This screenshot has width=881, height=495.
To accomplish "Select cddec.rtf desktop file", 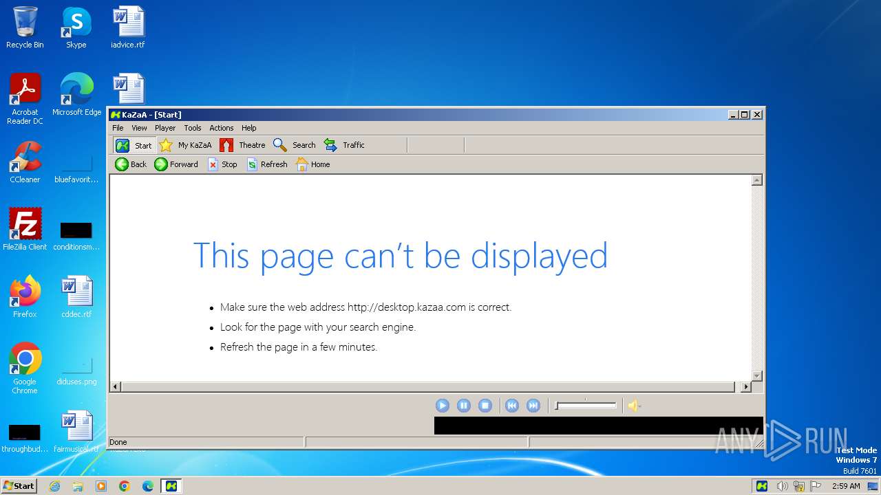I will coord(76,297).
